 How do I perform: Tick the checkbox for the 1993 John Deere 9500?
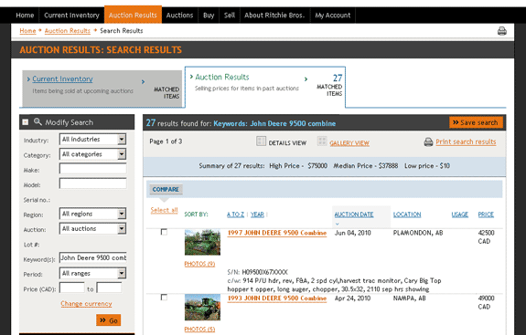tap(164, 298)
